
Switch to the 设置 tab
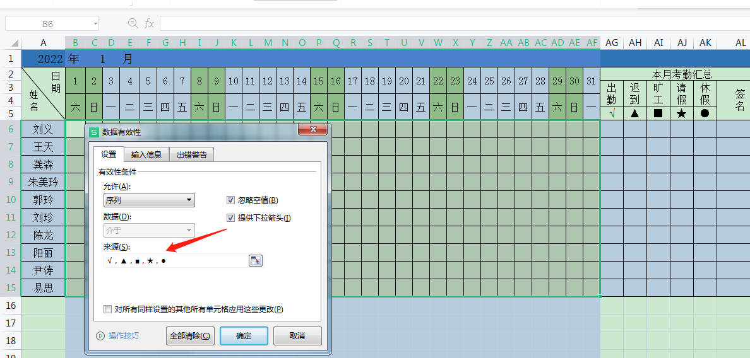pos(109,154)
